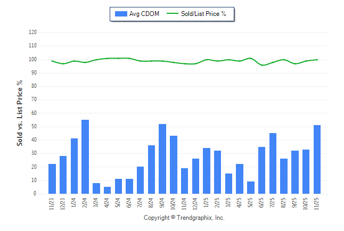The height and width of the screenshot is (231, 344).
Task: Select the shortest bar for 4/24
Action: pos(107,191)
